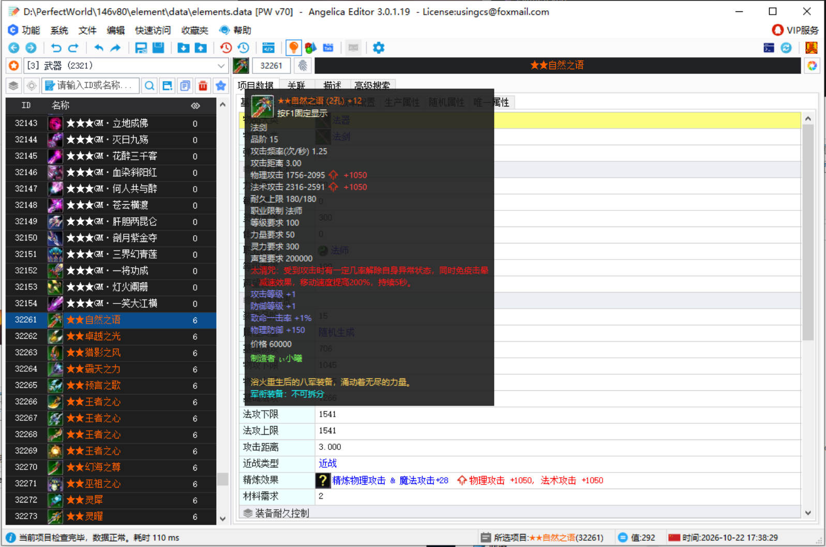Click the red trash delete icon

click(203, 86)
